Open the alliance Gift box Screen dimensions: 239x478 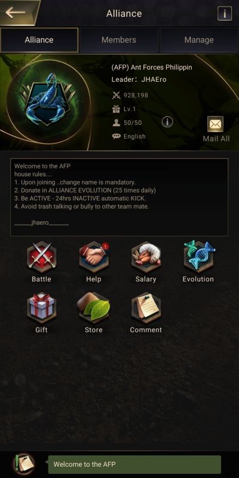[x=41, y=308]
